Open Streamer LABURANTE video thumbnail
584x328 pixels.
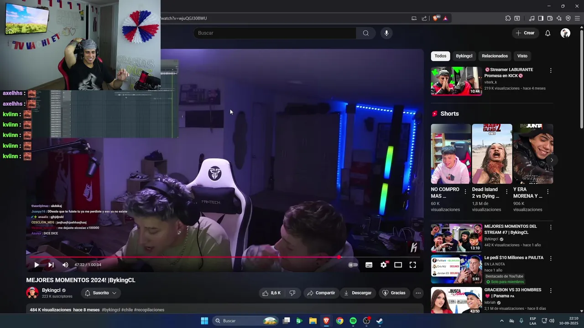coord(456,81)
